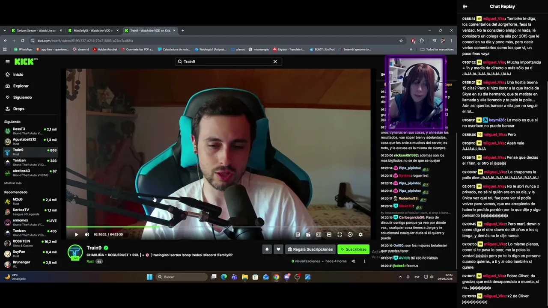Open Train9 channel avatar
Image resolution: width=548 pixels, height=308 pixels.
pyautogui.click(x=75, y=252)
